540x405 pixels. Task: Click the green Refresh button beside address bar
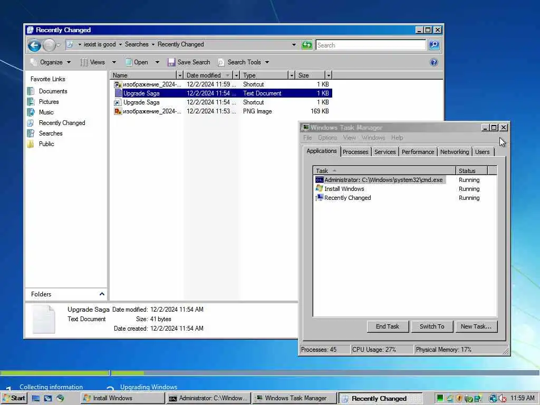coord(306,45)
